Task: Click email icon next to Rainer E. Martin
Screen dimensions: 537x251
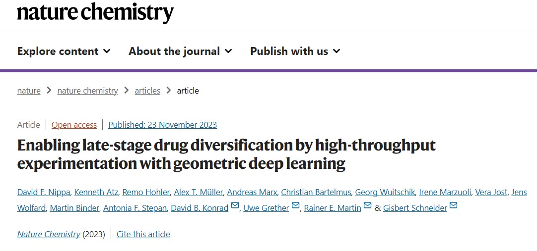Action: click(367, 205)
